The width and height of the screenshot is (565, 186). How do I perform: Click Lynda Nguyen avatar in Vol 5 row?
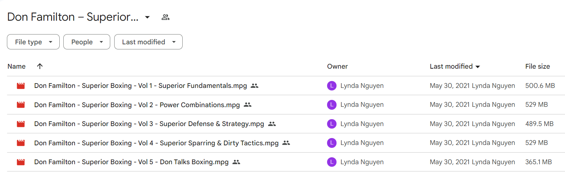332,162
